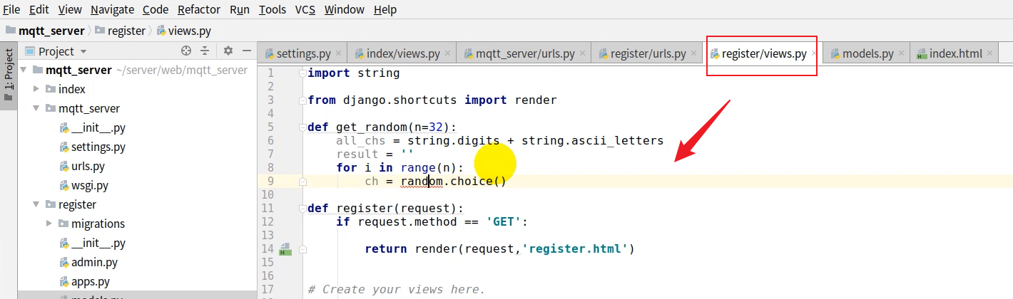
Task: Close the settings.py tab
Action: pos(339,54)
